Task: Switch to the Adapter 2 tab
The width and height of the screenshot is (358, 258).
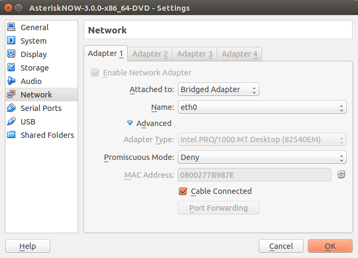Action: (150, 54)
